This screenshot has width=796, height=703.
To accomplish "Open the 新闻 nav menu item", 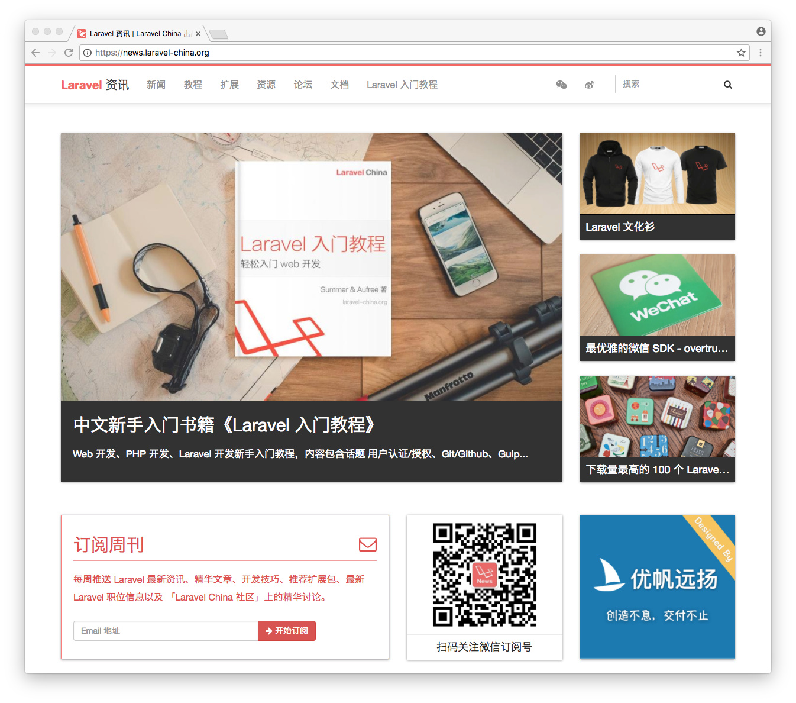I will click(x=156, y=85).
